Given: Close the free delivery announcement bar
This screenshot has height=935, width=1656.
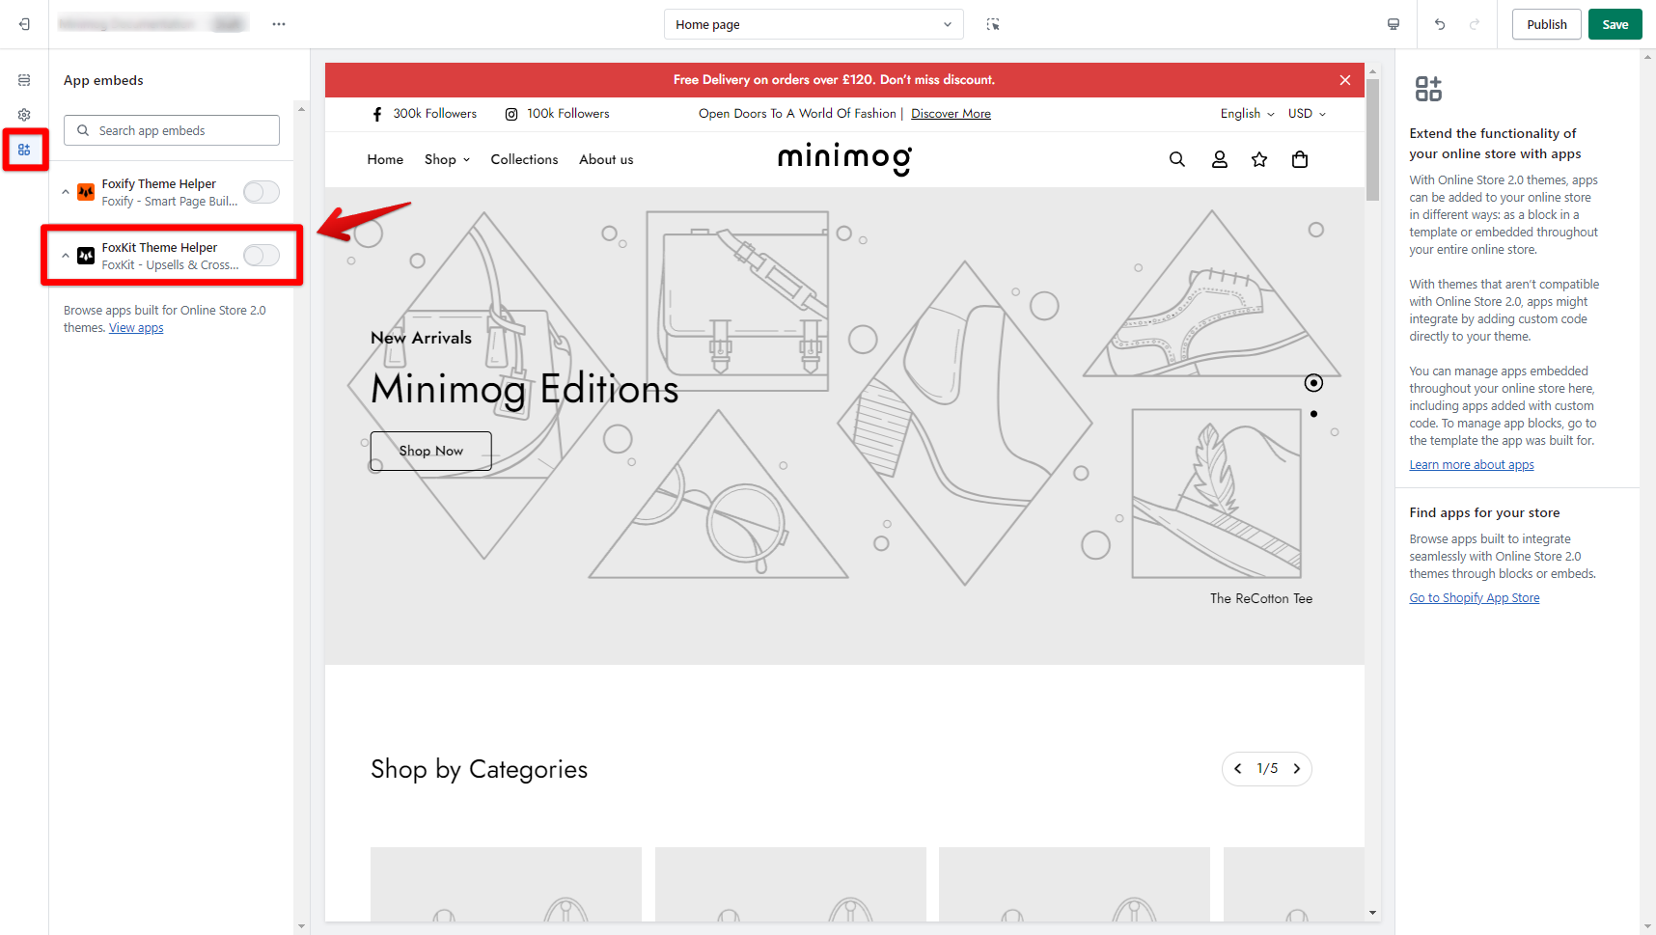Looking at the screenshot, I should coord(1345,80).
